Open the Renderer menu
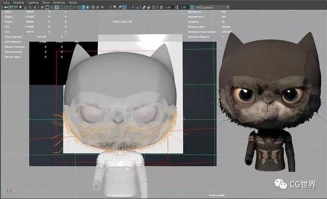The height and width of the screenshot is (199, 327). coord(59,2)
